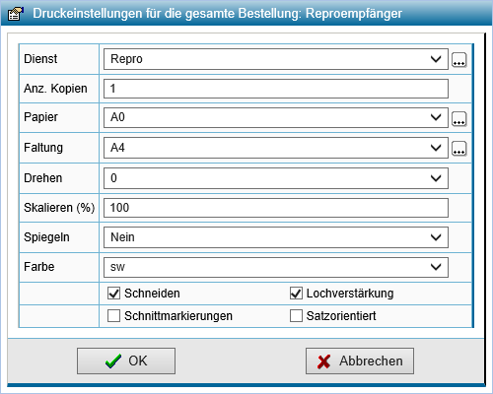The width and height of the screenshot is (493, 394).
Task: Click the ellipsis button next to Faltung
Action: [x=459, y=149]
